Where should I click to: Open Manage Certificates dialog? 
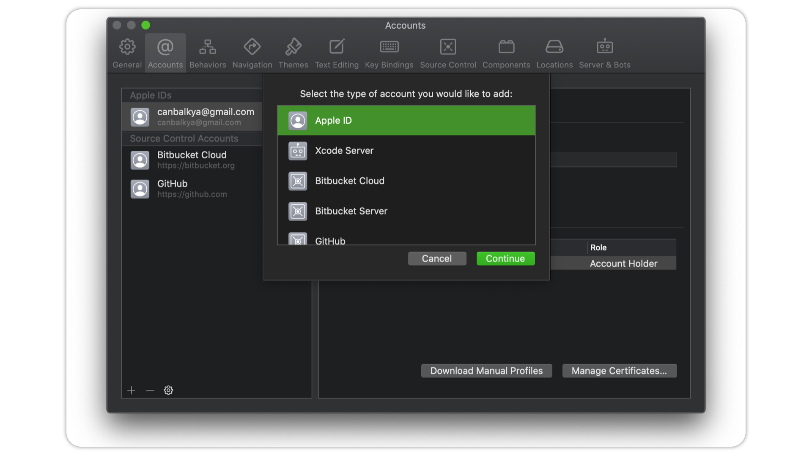[620, 371]
